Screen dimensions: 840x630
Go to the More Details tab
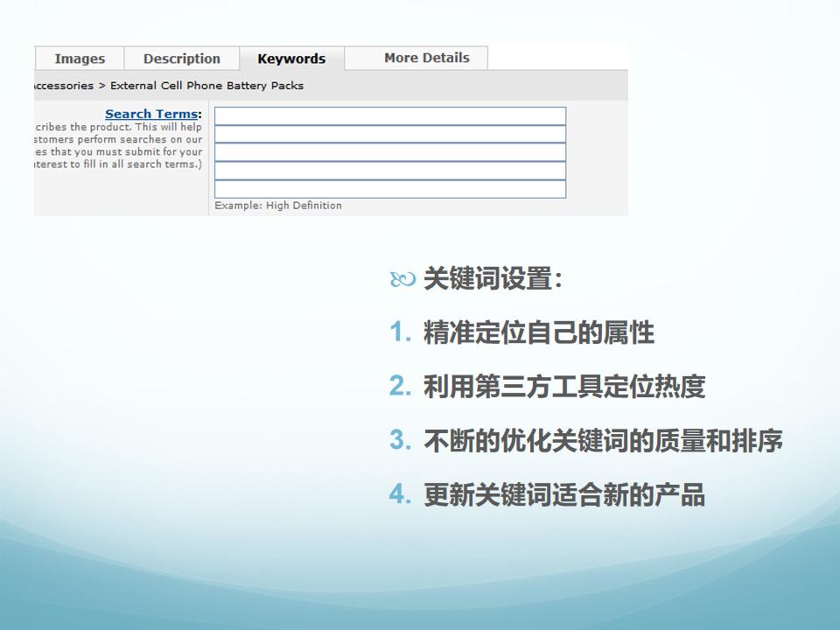click(x=426, y=58)
